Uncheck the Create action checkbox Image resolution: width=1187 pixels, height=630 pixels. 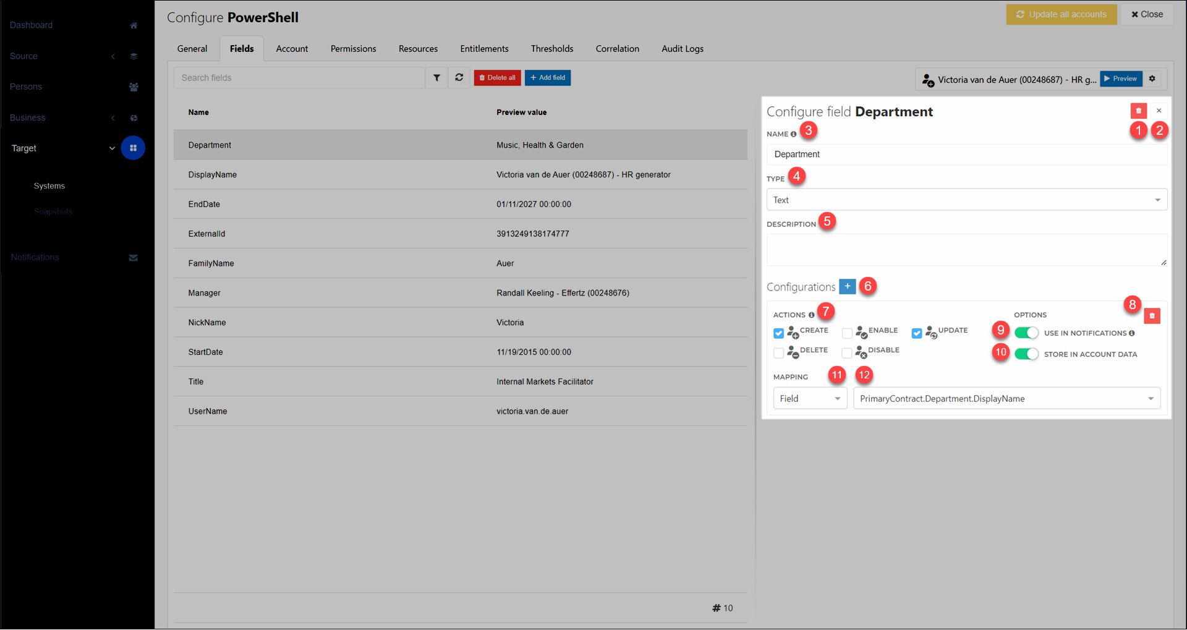(x=778, y=333)
